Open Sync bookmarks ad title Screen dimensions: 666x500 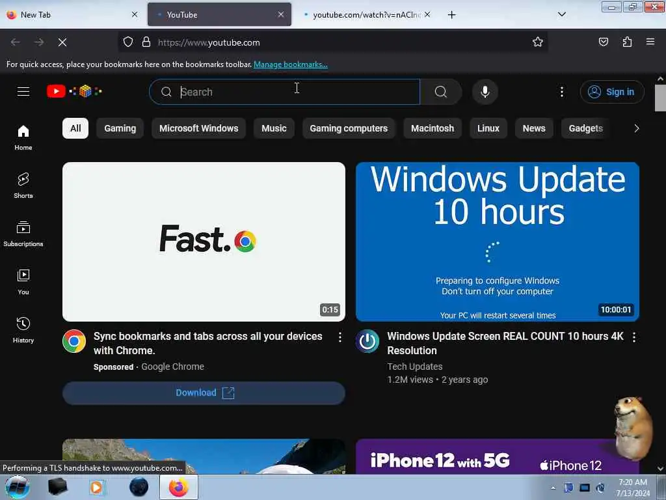[207, 343]
